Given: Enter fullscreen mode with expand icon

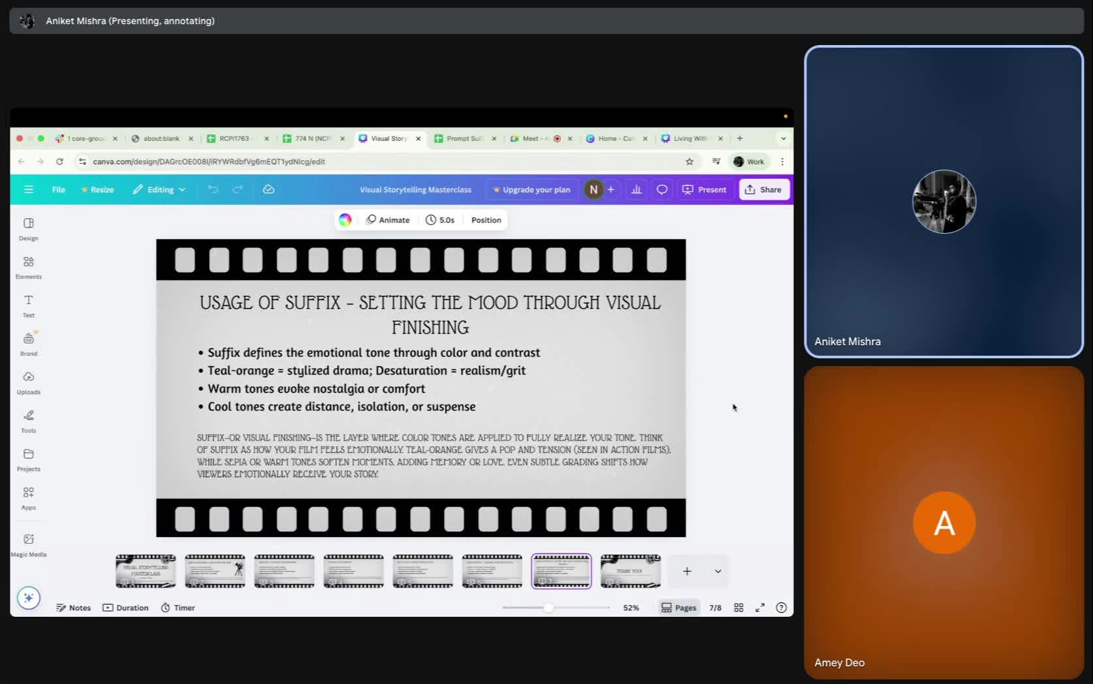Looking at the screenshot, I should 760,608.
